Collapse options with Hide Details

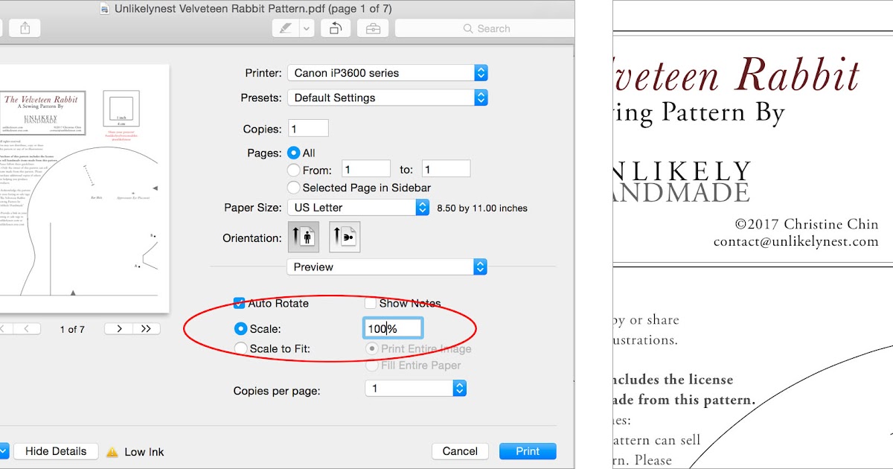pyautogui.click(x=56, y=450)
